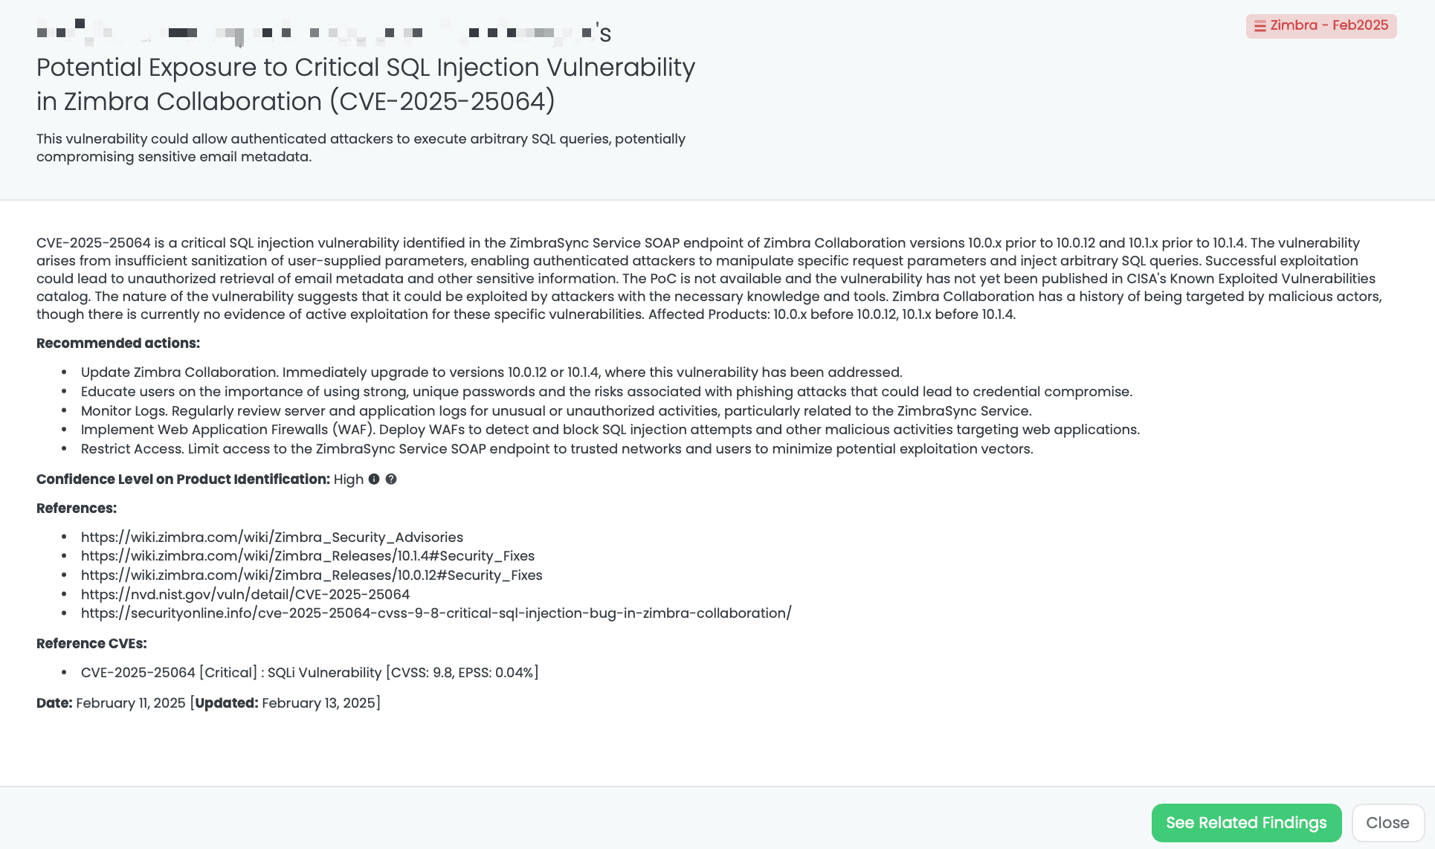
Task: Click the Potential Exposure SQL Injection title
Action: 365,84
